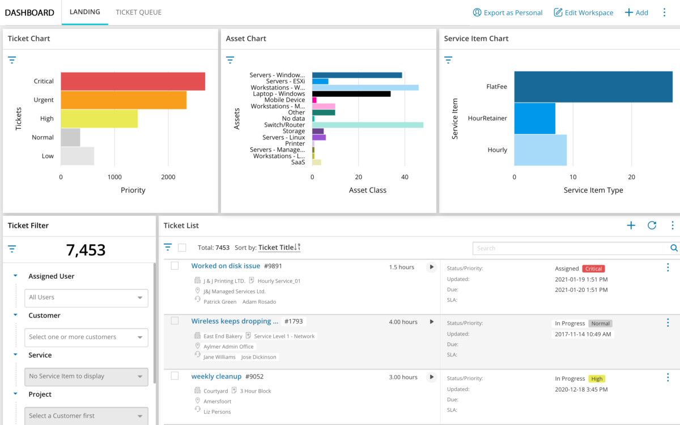Viewport: 680px width, 425px height.
Task: Open the kebab menu on Worked on disk issue
Action: pos(668,267)
